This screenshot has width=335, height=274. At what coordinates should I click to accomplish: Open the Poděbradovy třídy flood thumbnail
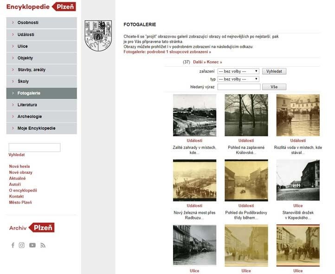pyautogui.click(x=246, y=180)
